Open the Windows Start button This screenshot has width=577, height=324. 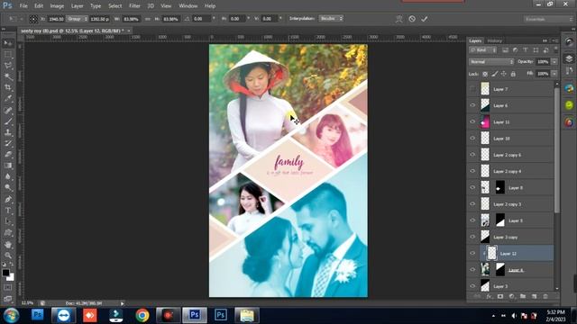pyautogui.click(x=11, y=315)
